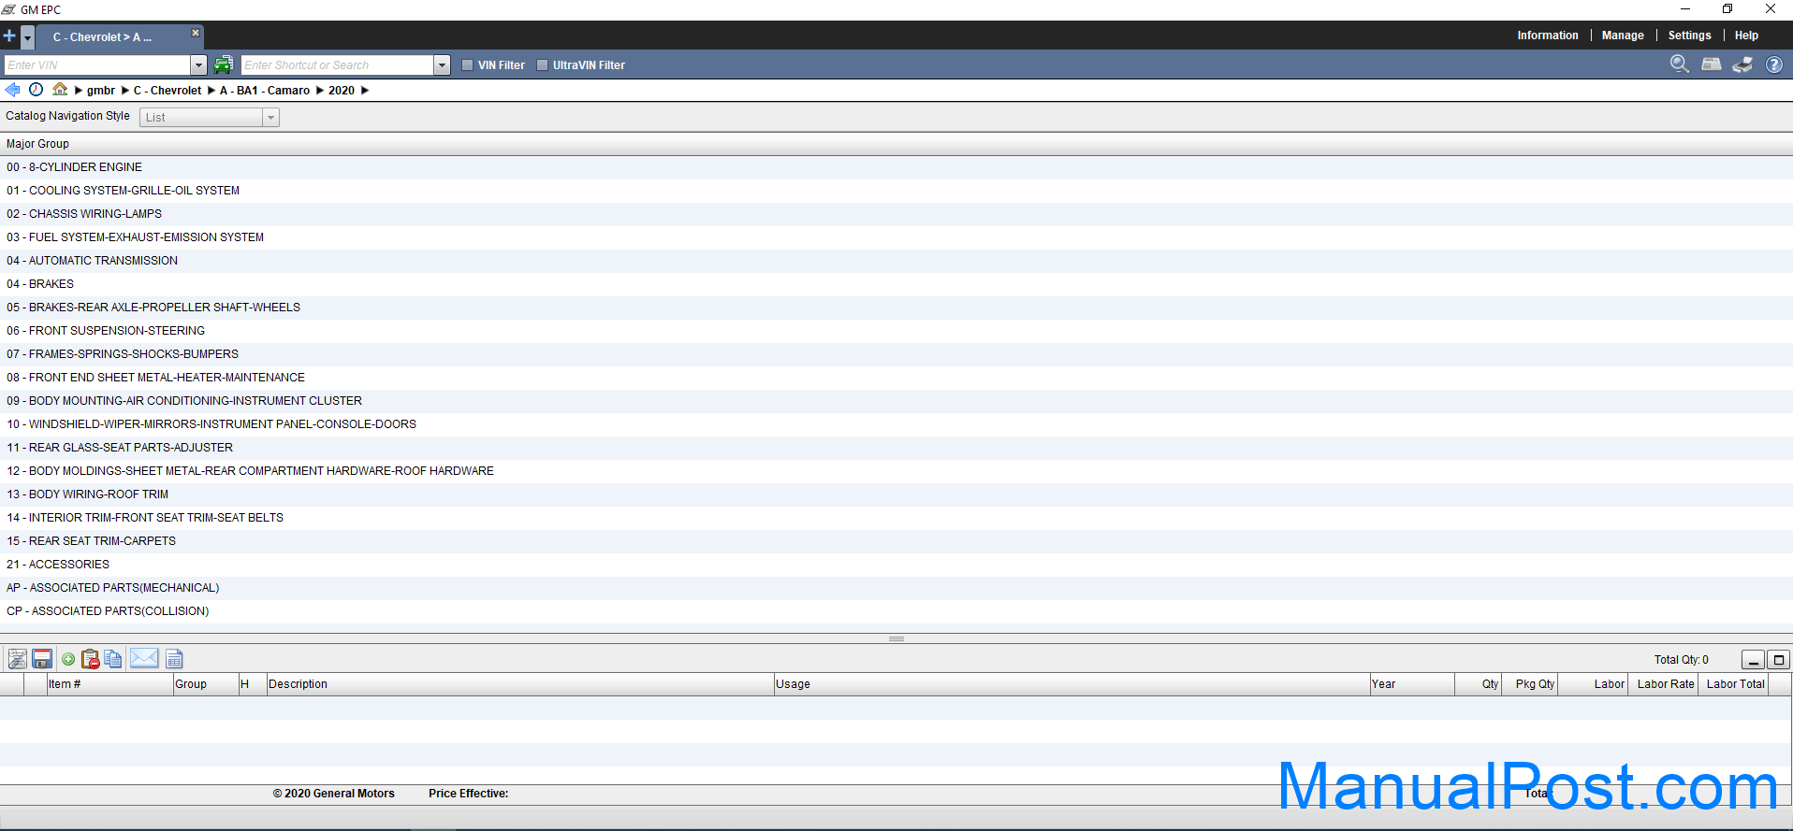This screenshot has width=1793, height=831.
Task: Add item with green plus icon
Action: [x=68, y=659]
